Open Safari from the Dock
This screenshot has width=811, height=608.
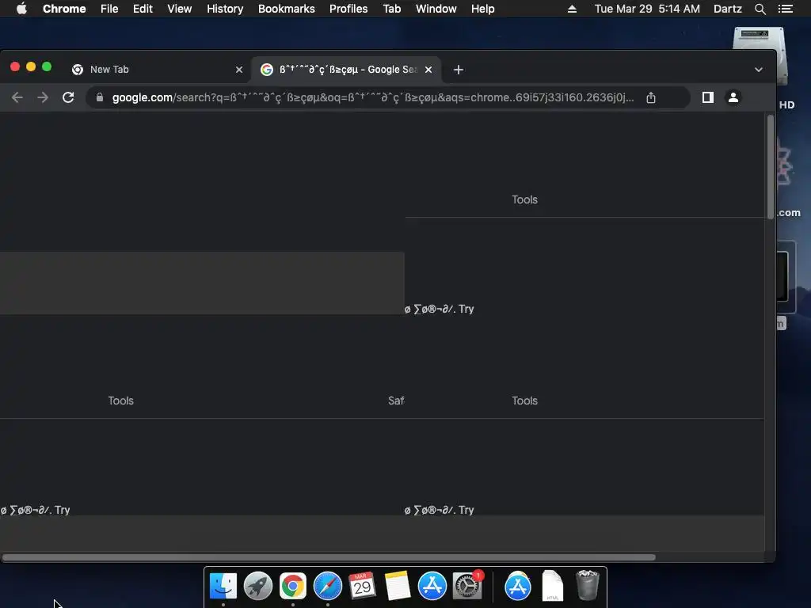[327, 586]
